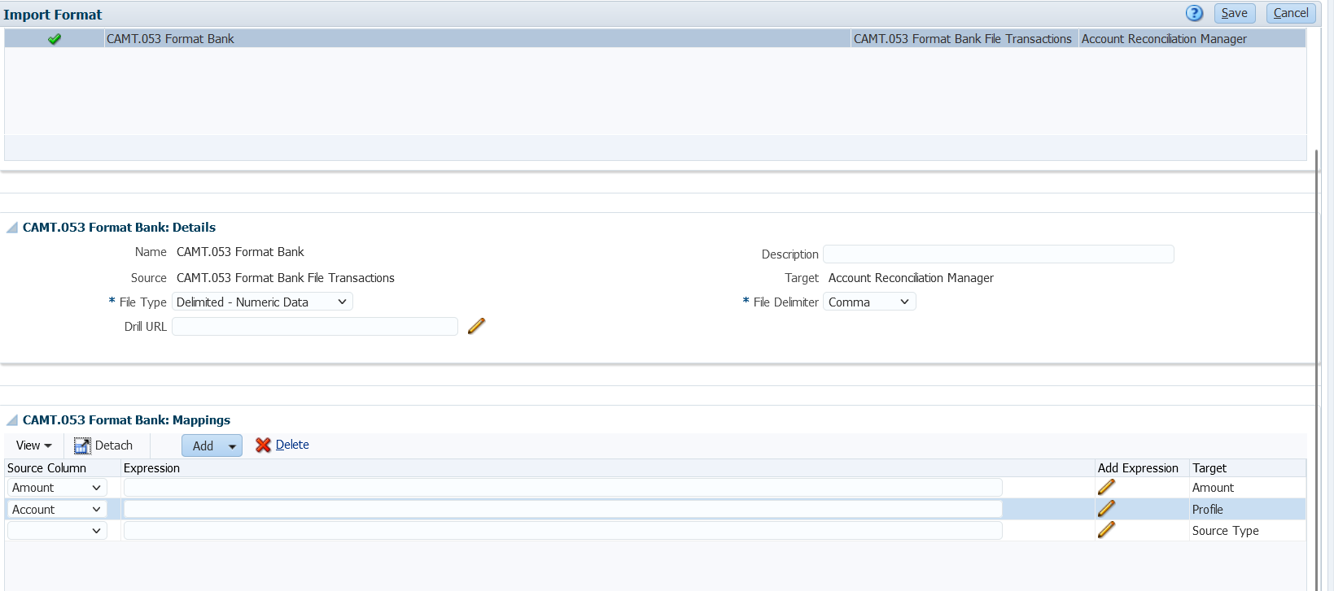Click the third row expression field
The image size is (1334, 591).
pyautogui.click(x=562, y=531)
